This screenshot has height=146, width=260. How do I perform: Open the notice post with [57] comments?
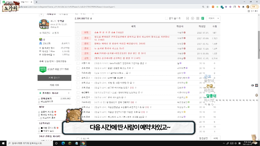click(109, 48)
